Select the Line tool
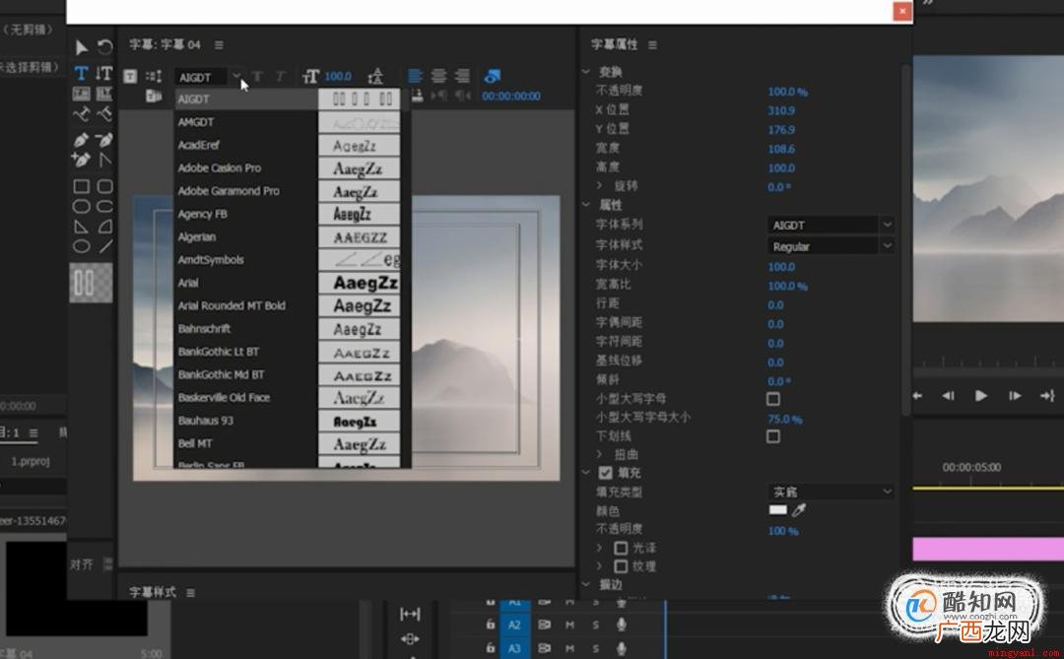The height and width of the screenshot is (659, 1064). [104, 246]
